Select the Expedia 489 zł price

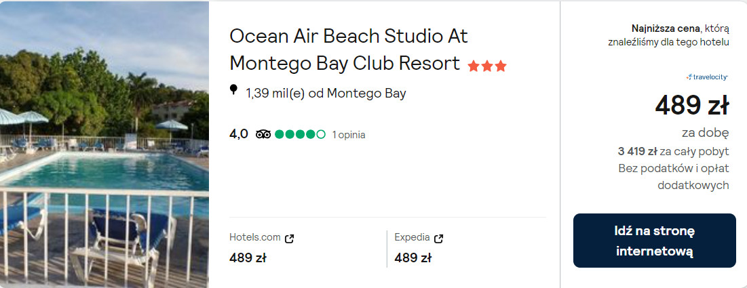coord(413,258)
